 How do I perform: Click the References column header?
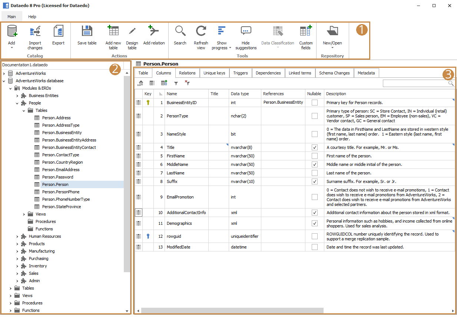click(x=283, y=94)
